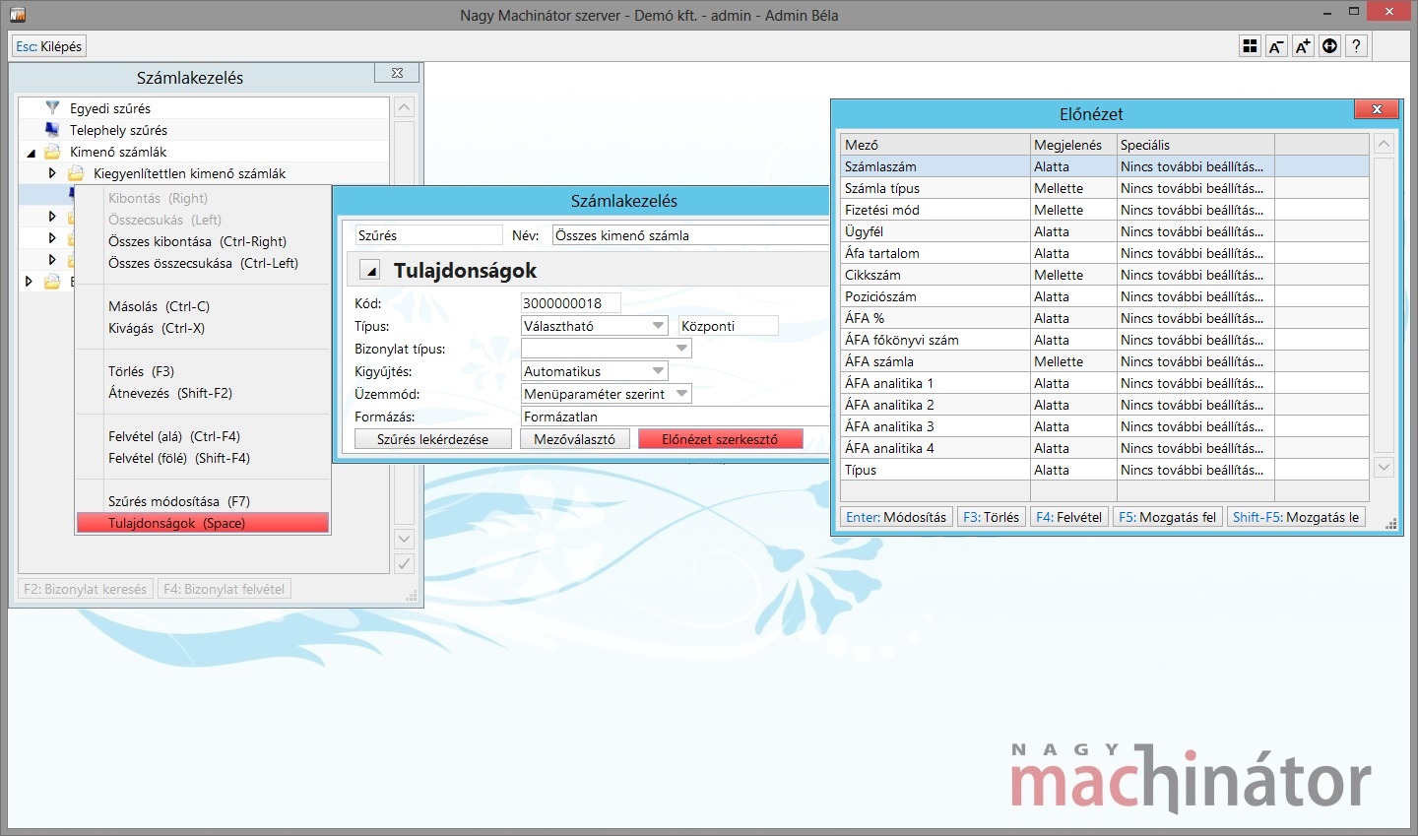
Task: Click the Formázás field showing Formázatlan
Action: click(x=675, y=417)
